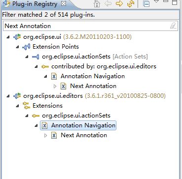This screenshot has width=182, height=179.
Task: Select org.eclipse.ui.actionSets under Extensions
Action: (x=76, y=116)
